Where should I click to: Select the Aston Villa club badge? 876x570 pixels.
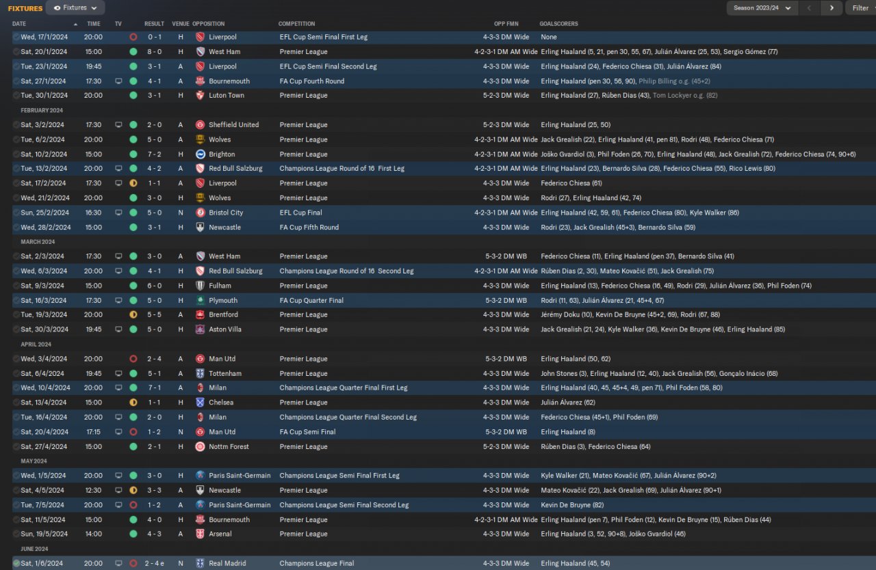pyautogui.click(x=200, y=329)
